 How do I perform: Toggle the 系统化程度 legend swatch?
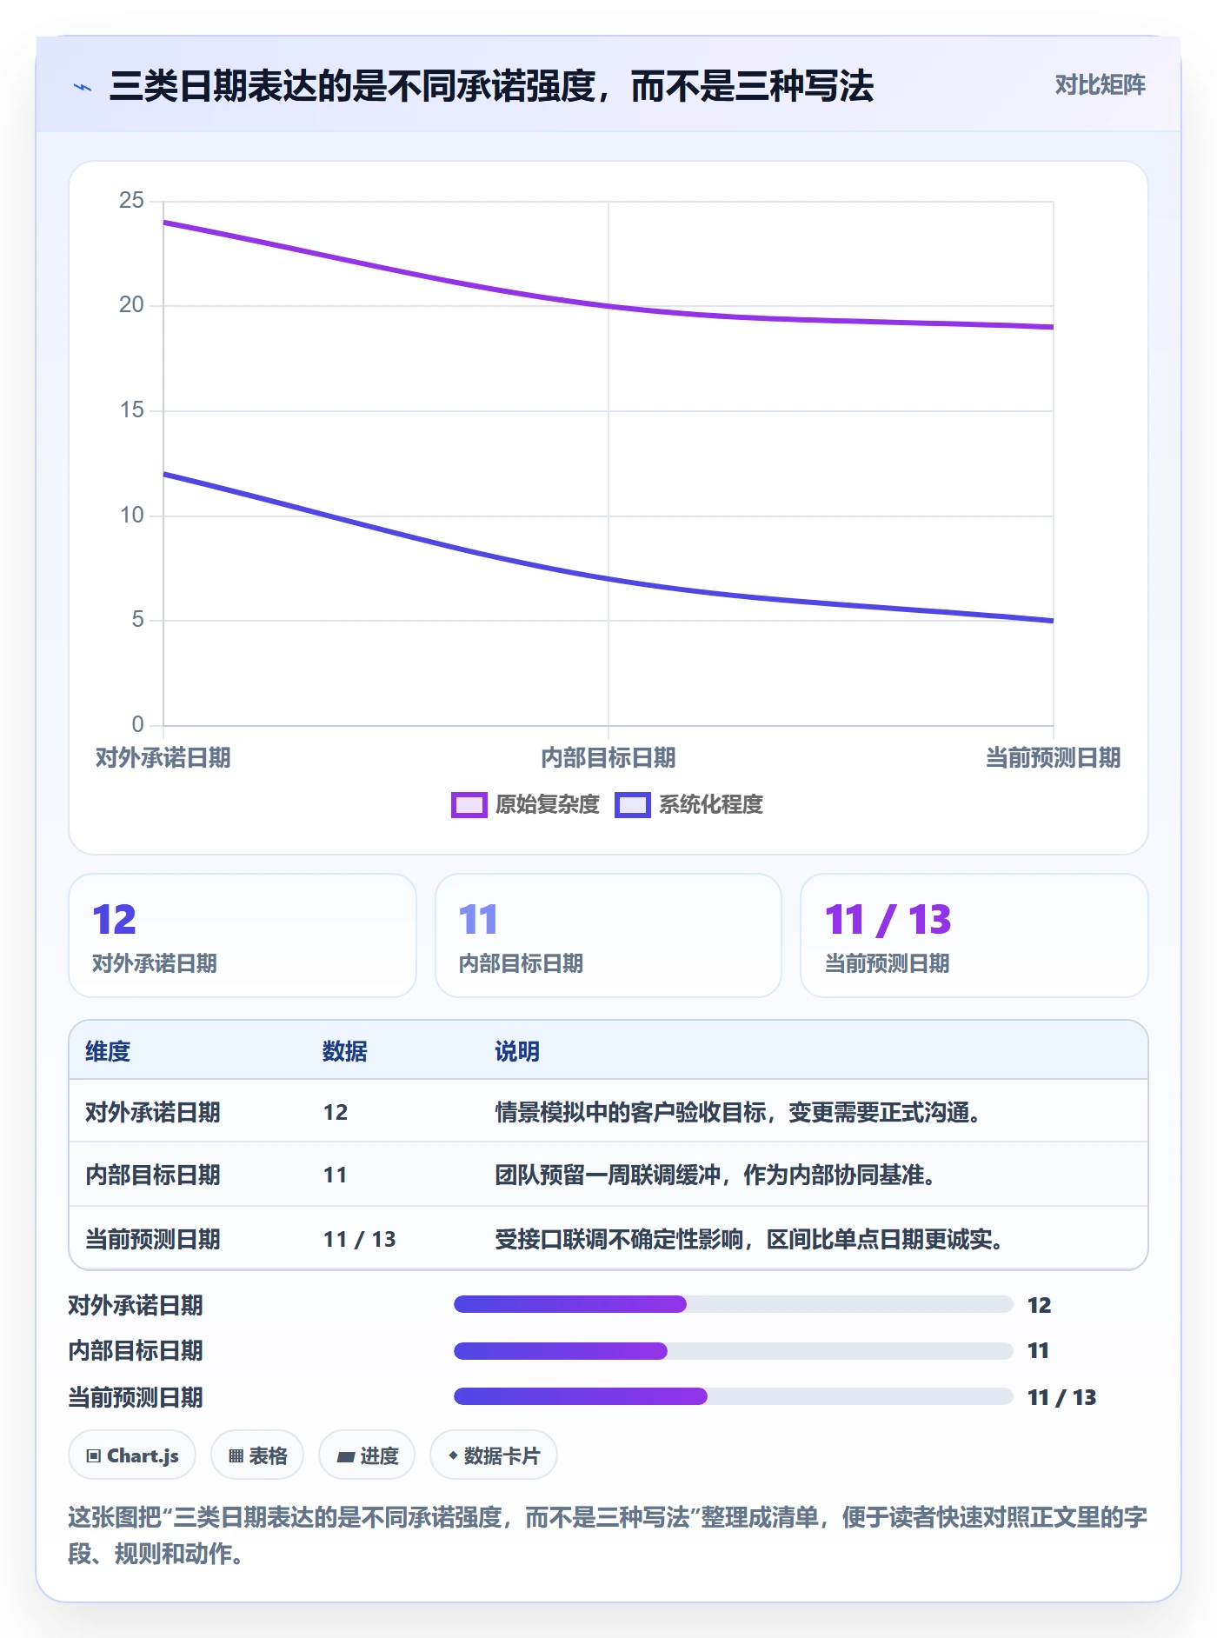[633, 805]
